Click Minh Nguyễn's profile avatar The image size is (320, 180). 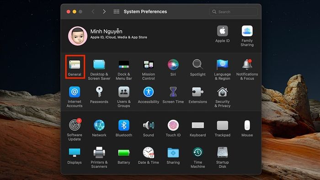click(78, 36)
